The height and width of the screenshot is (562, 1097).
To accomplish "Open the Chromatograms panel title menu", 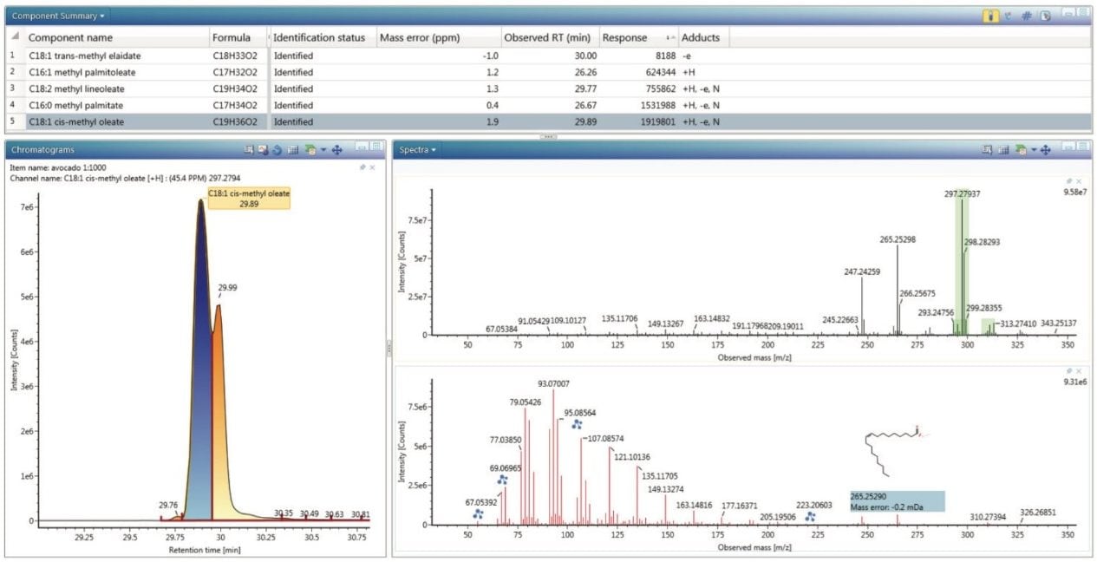I will (x=43, y=150).
